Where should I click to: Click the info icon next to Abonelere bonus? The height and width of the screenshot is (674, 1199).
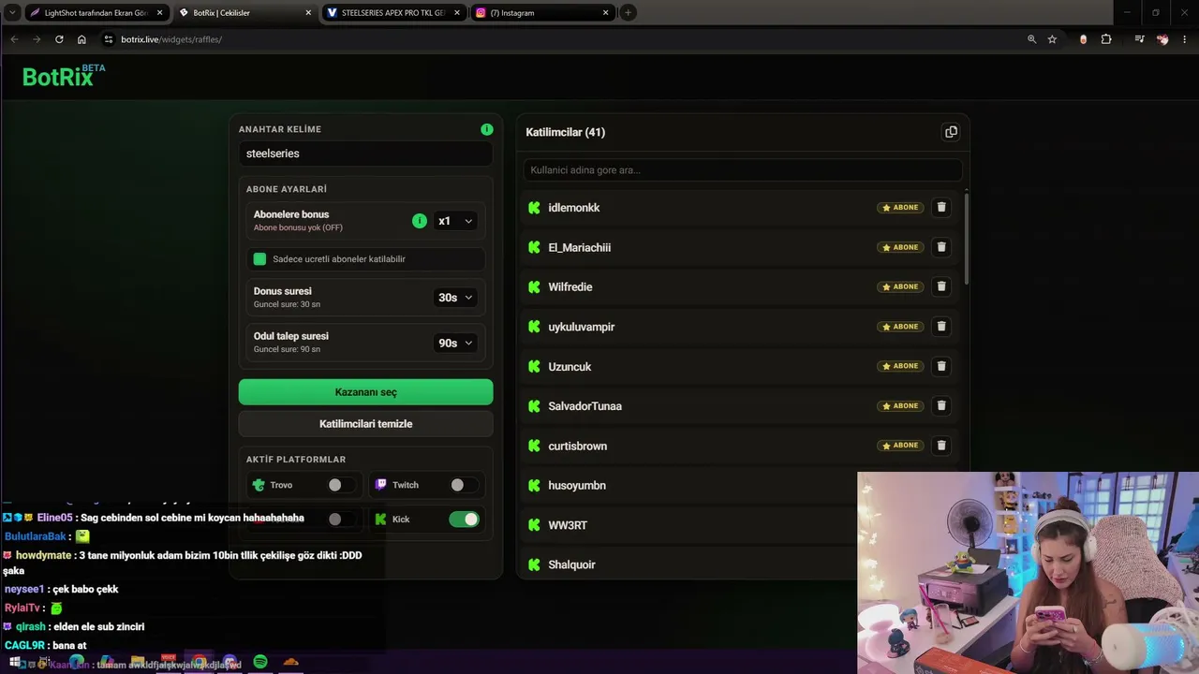(420, 221)
